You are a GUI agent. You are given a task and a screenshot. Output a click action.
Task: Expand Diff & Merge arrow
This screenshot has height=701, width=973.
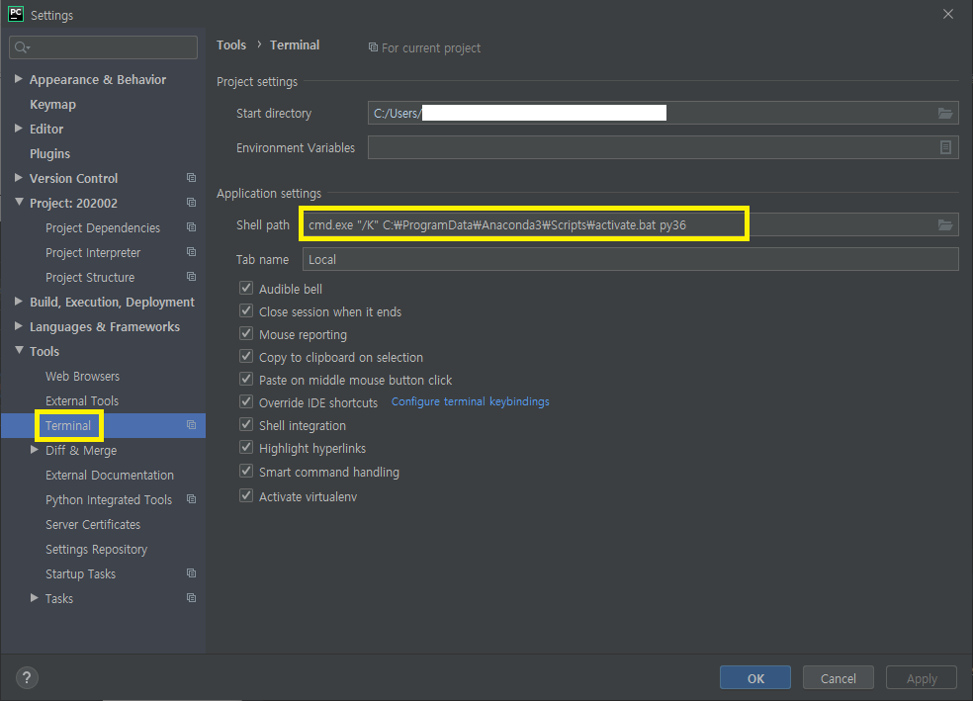pos(35,449)
